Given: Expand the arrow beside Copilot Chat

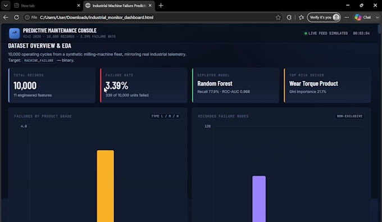Looking at the screenshot, I should [x=377, y=17].
